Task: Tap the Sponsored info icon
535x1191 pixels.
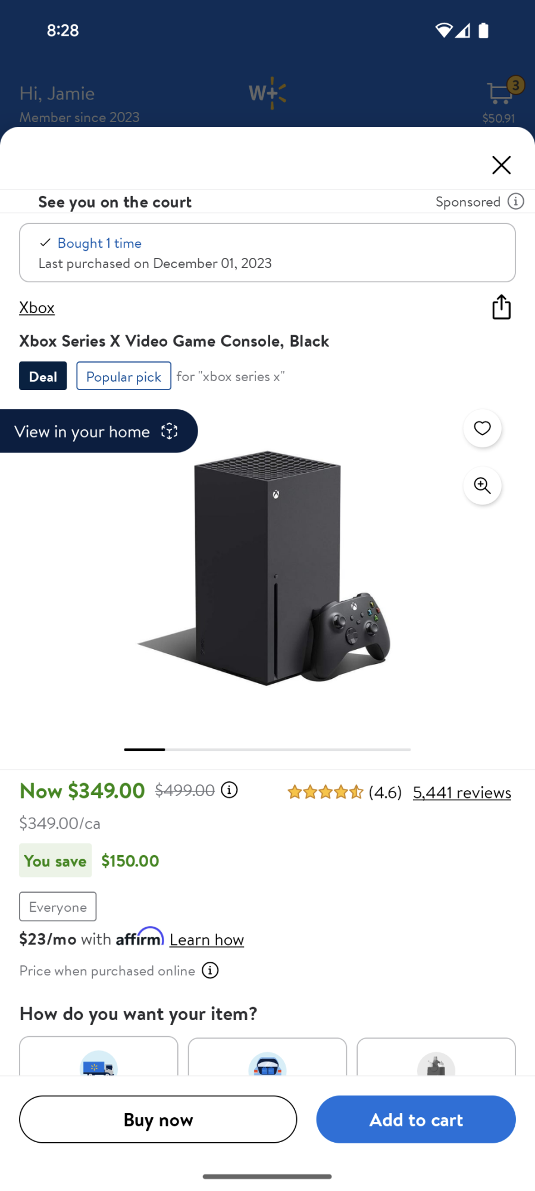Action: coord(515,201)
